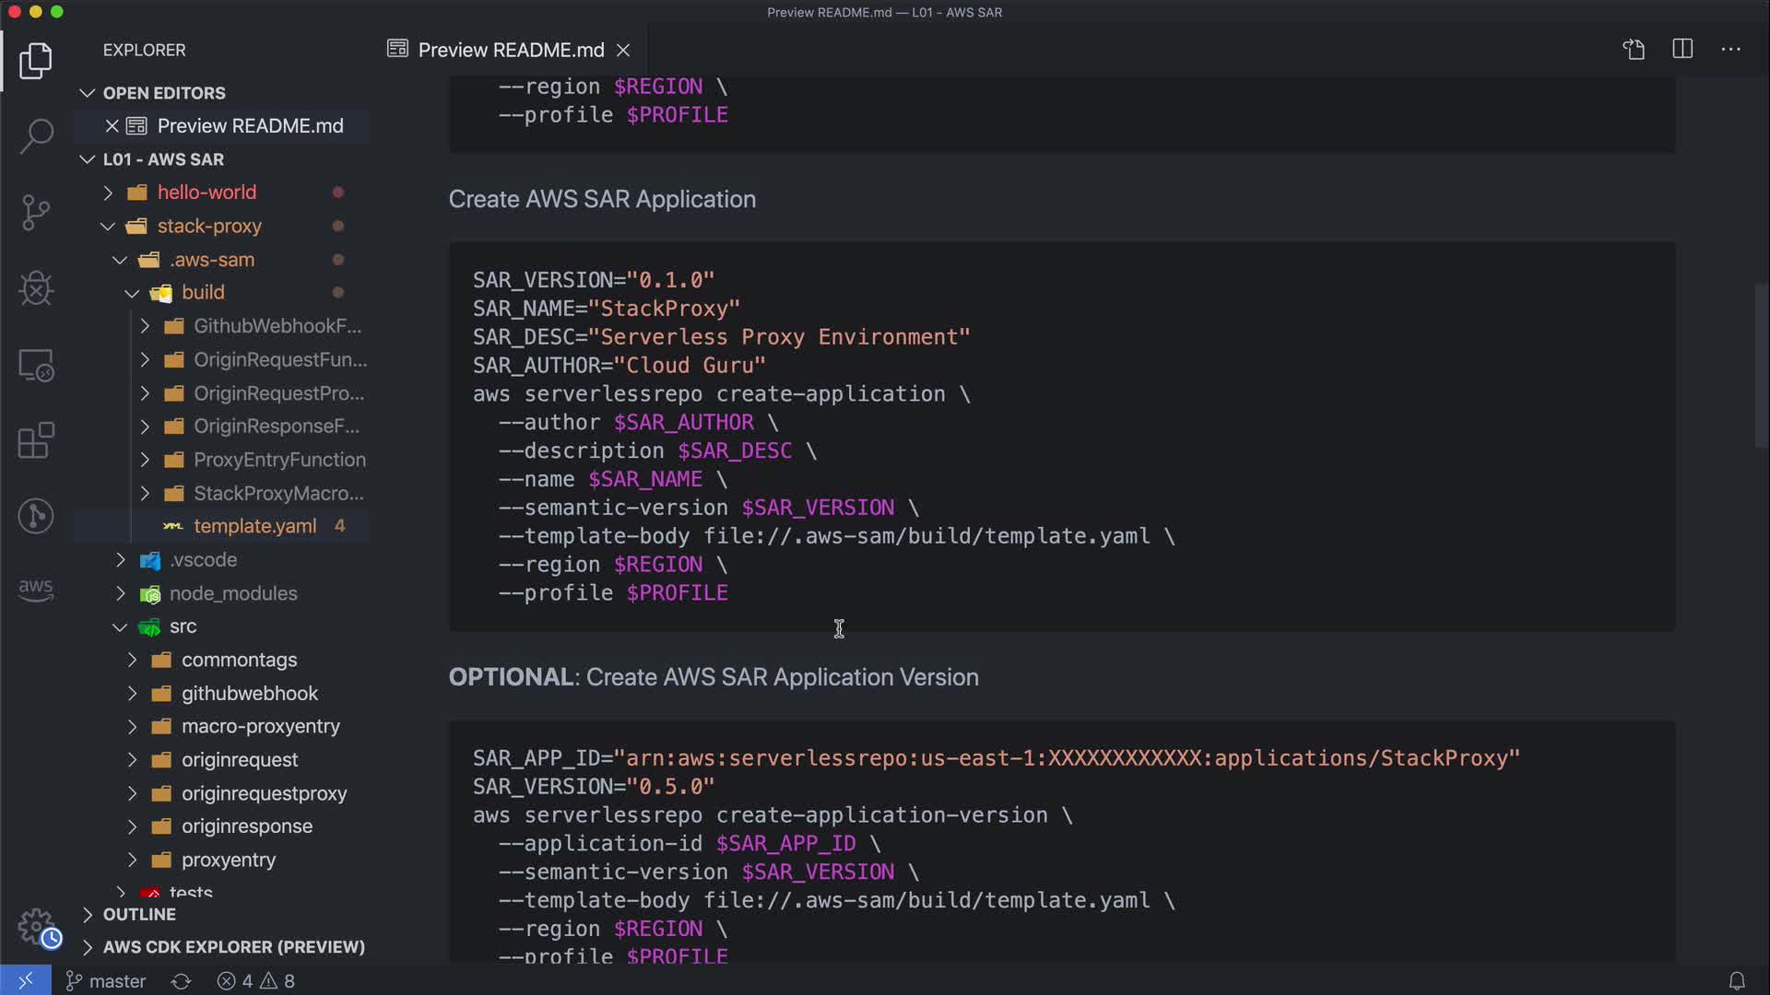Click the Show Source file icon
This screenshot has width=1770, height=995.
point(1634,50)
